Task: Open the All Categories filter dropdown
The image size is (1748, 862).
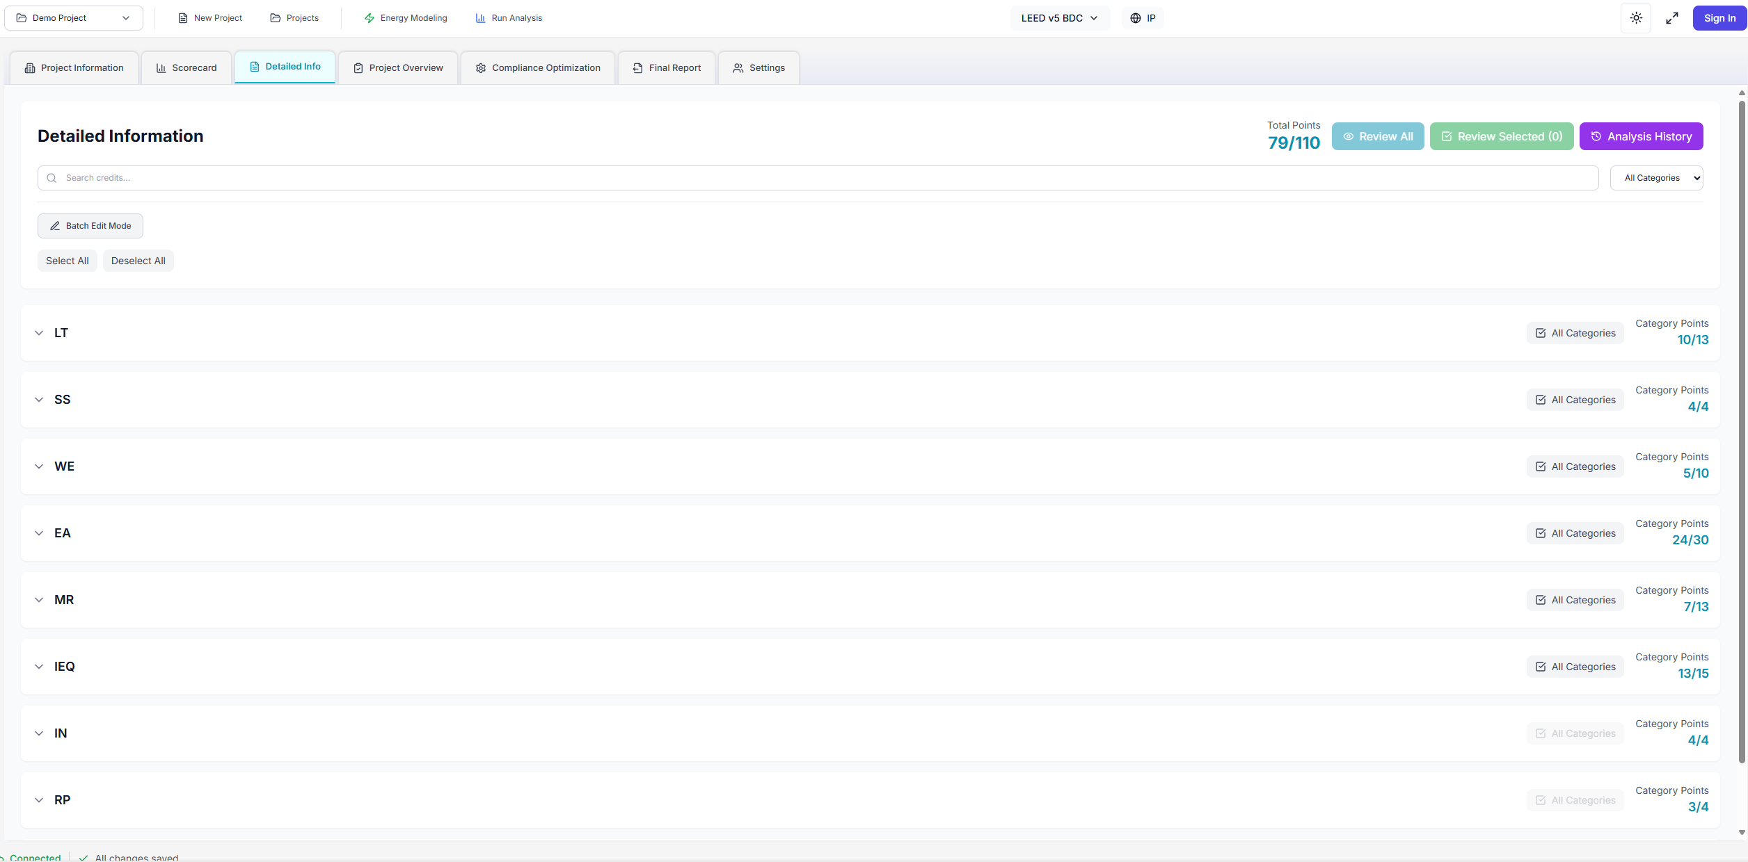Action: pyautogui.click(x=1656, y=178)
